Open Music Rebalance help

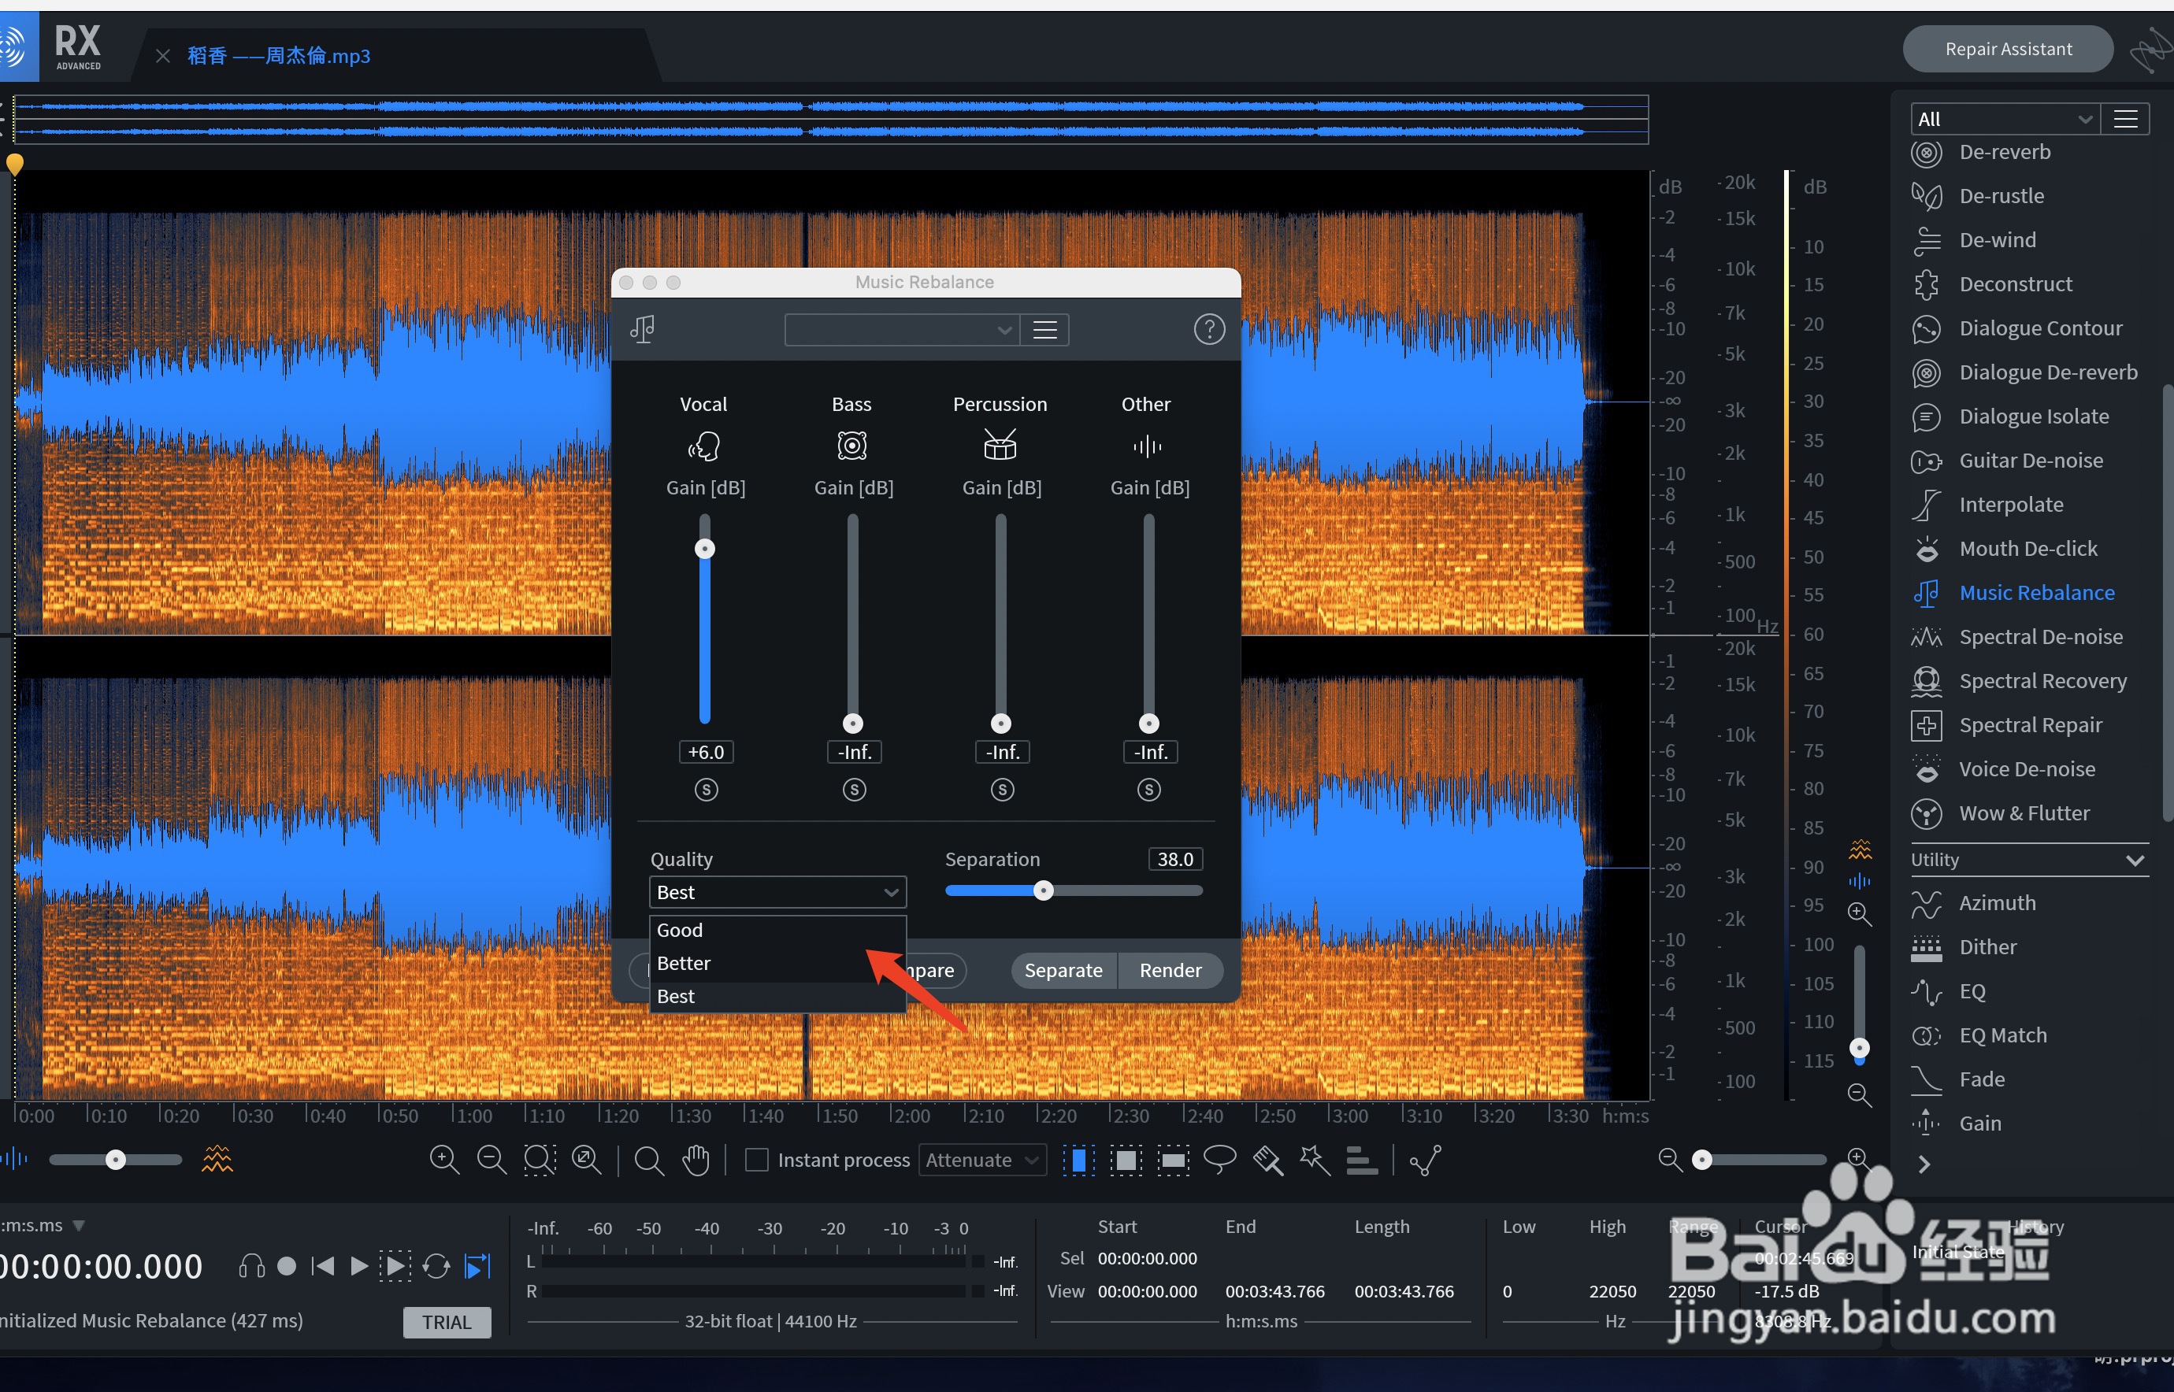pos(1209,329)
